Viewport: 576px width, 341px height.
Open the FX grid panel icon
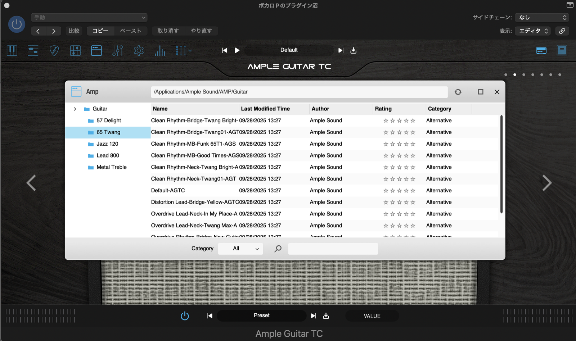[x=75, y=50]
